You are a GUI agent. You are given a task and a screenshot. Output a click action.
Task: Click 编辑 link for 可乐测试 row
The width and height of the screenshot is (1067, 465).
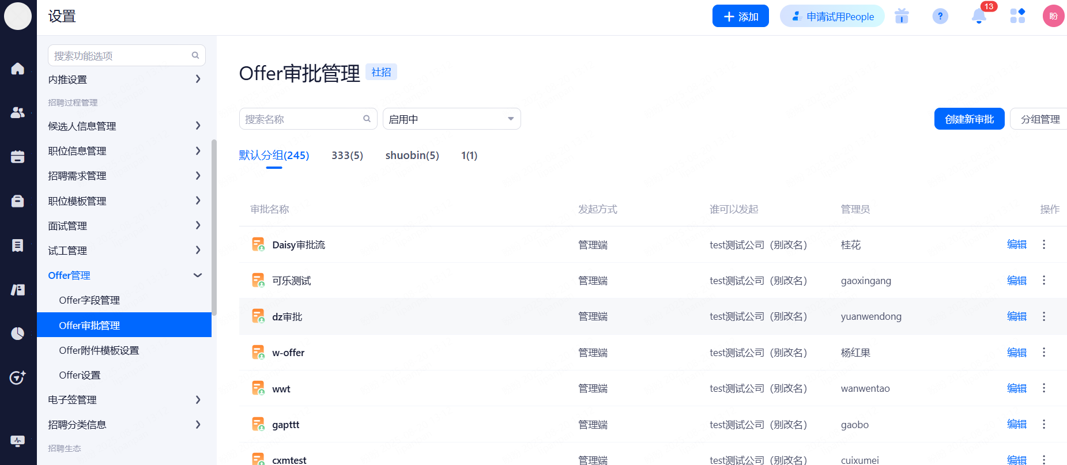1016,281
